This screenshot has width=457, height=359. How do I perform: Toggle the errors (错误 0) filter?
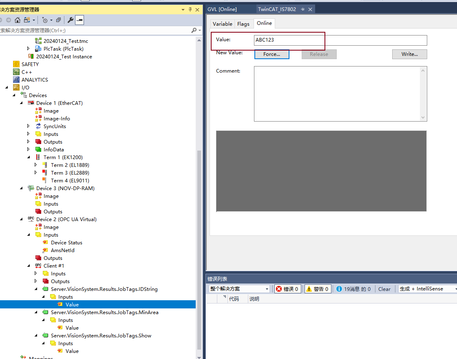tap(287, 289)
